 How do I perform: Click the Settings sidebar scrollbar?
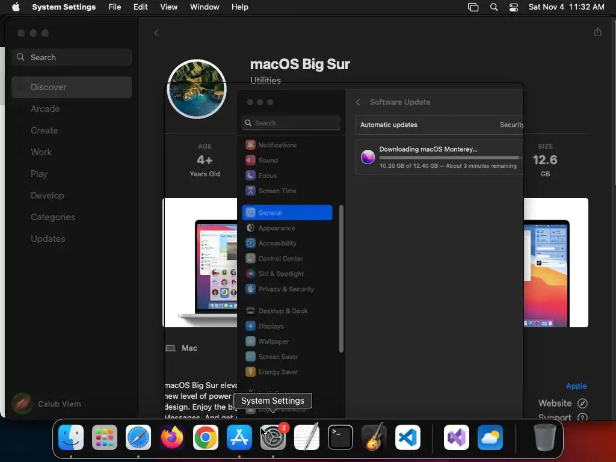[x=341, y=279]
